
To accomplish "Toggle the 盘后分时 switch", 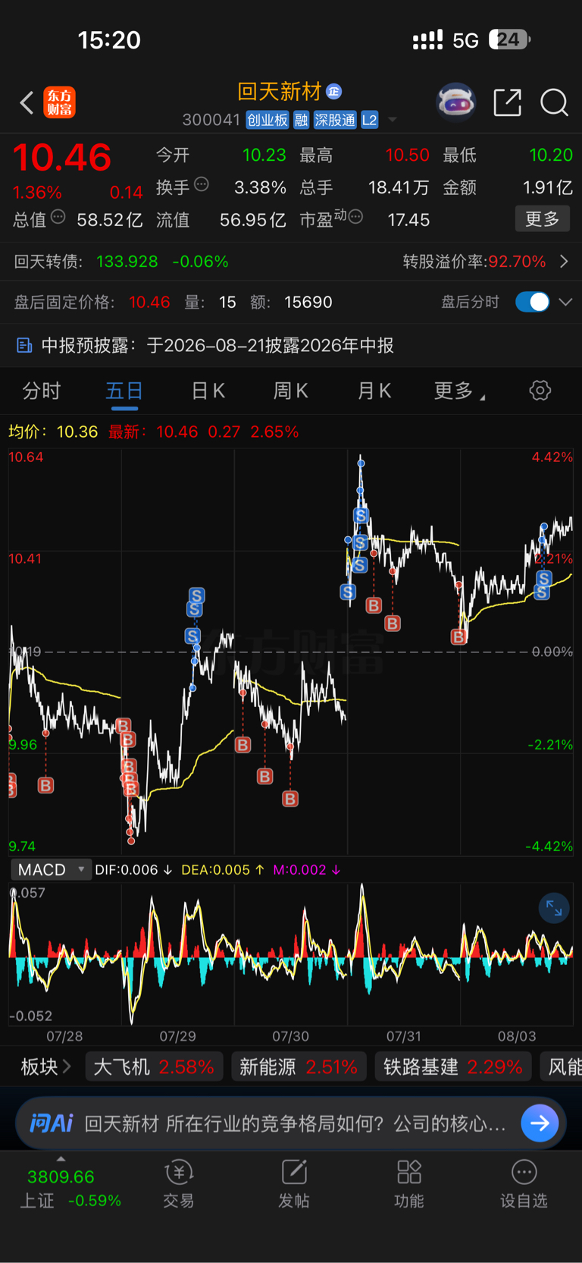I will coord(532,302).
